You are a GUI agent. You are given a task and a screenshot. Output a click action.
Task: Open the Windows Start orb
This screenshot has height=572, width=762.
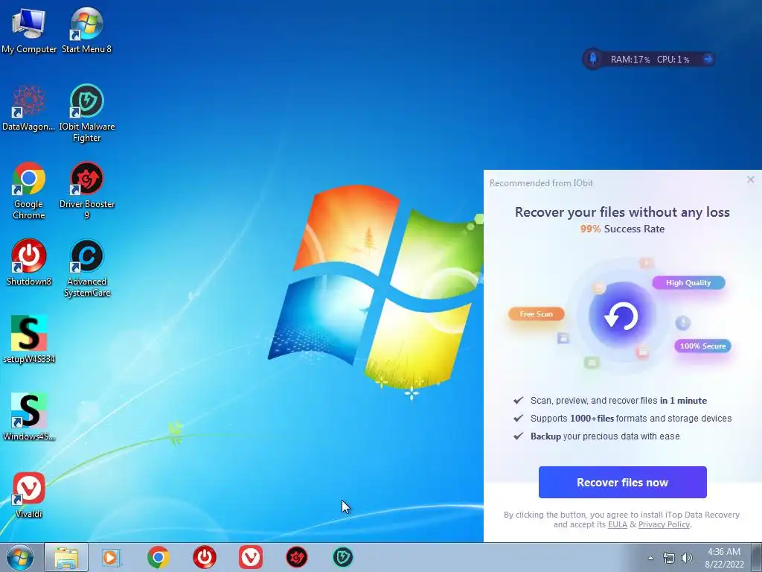pos(20,557)
